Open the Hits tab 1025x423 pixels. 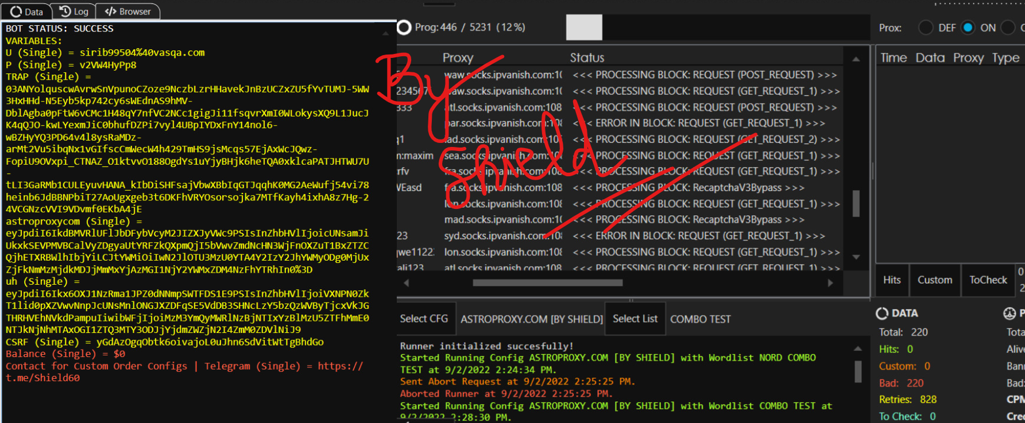892,280
